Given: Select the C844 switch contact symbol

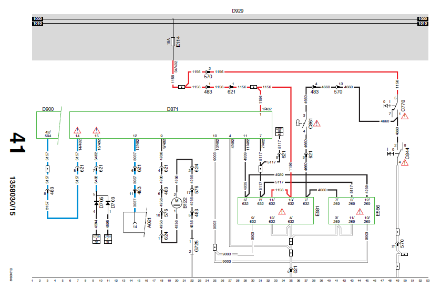Looking at the screenshot, I should (397, 153).
